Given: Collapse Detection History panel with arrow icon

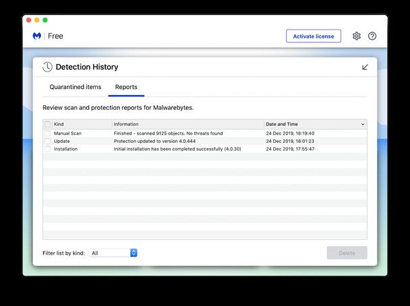Looking at the screenshot, I should tap(365, 67).
